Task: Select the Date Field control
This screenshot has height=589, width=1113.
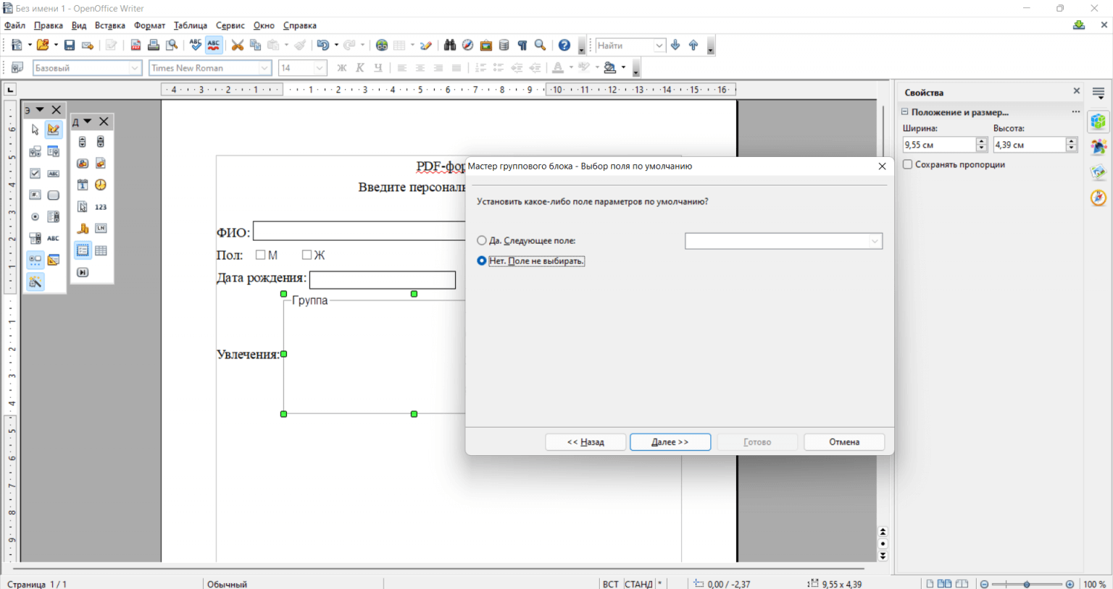Action: tap(83, 185)
